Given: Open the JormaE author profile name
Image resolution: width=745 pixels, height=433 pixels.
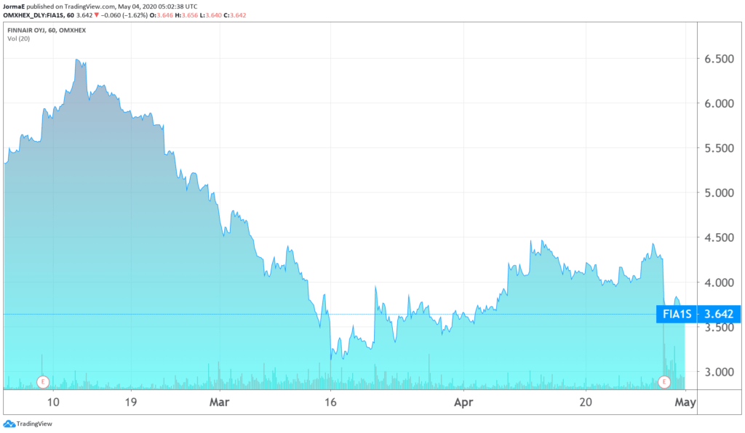Looking at the screenshot, I should click(x=15, y=5).
